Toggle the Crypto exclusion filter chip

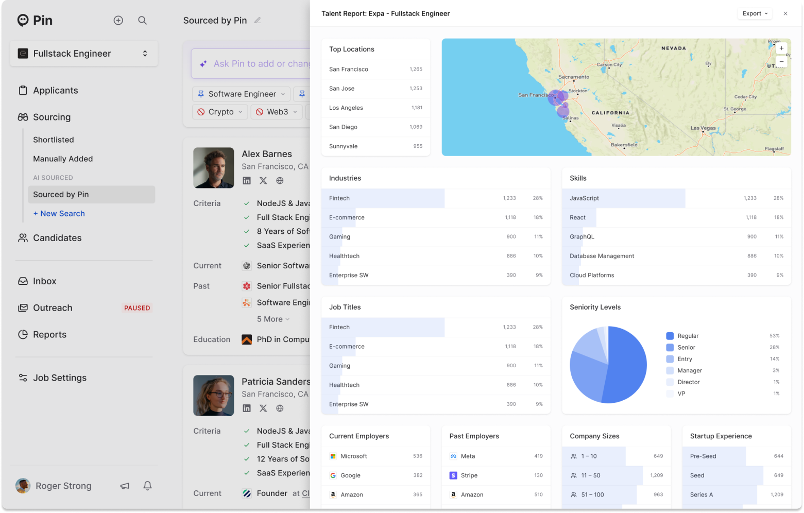[x=220, y=112]
